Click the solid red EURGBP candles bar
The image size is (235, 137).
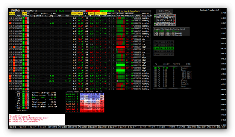[120, 47]
